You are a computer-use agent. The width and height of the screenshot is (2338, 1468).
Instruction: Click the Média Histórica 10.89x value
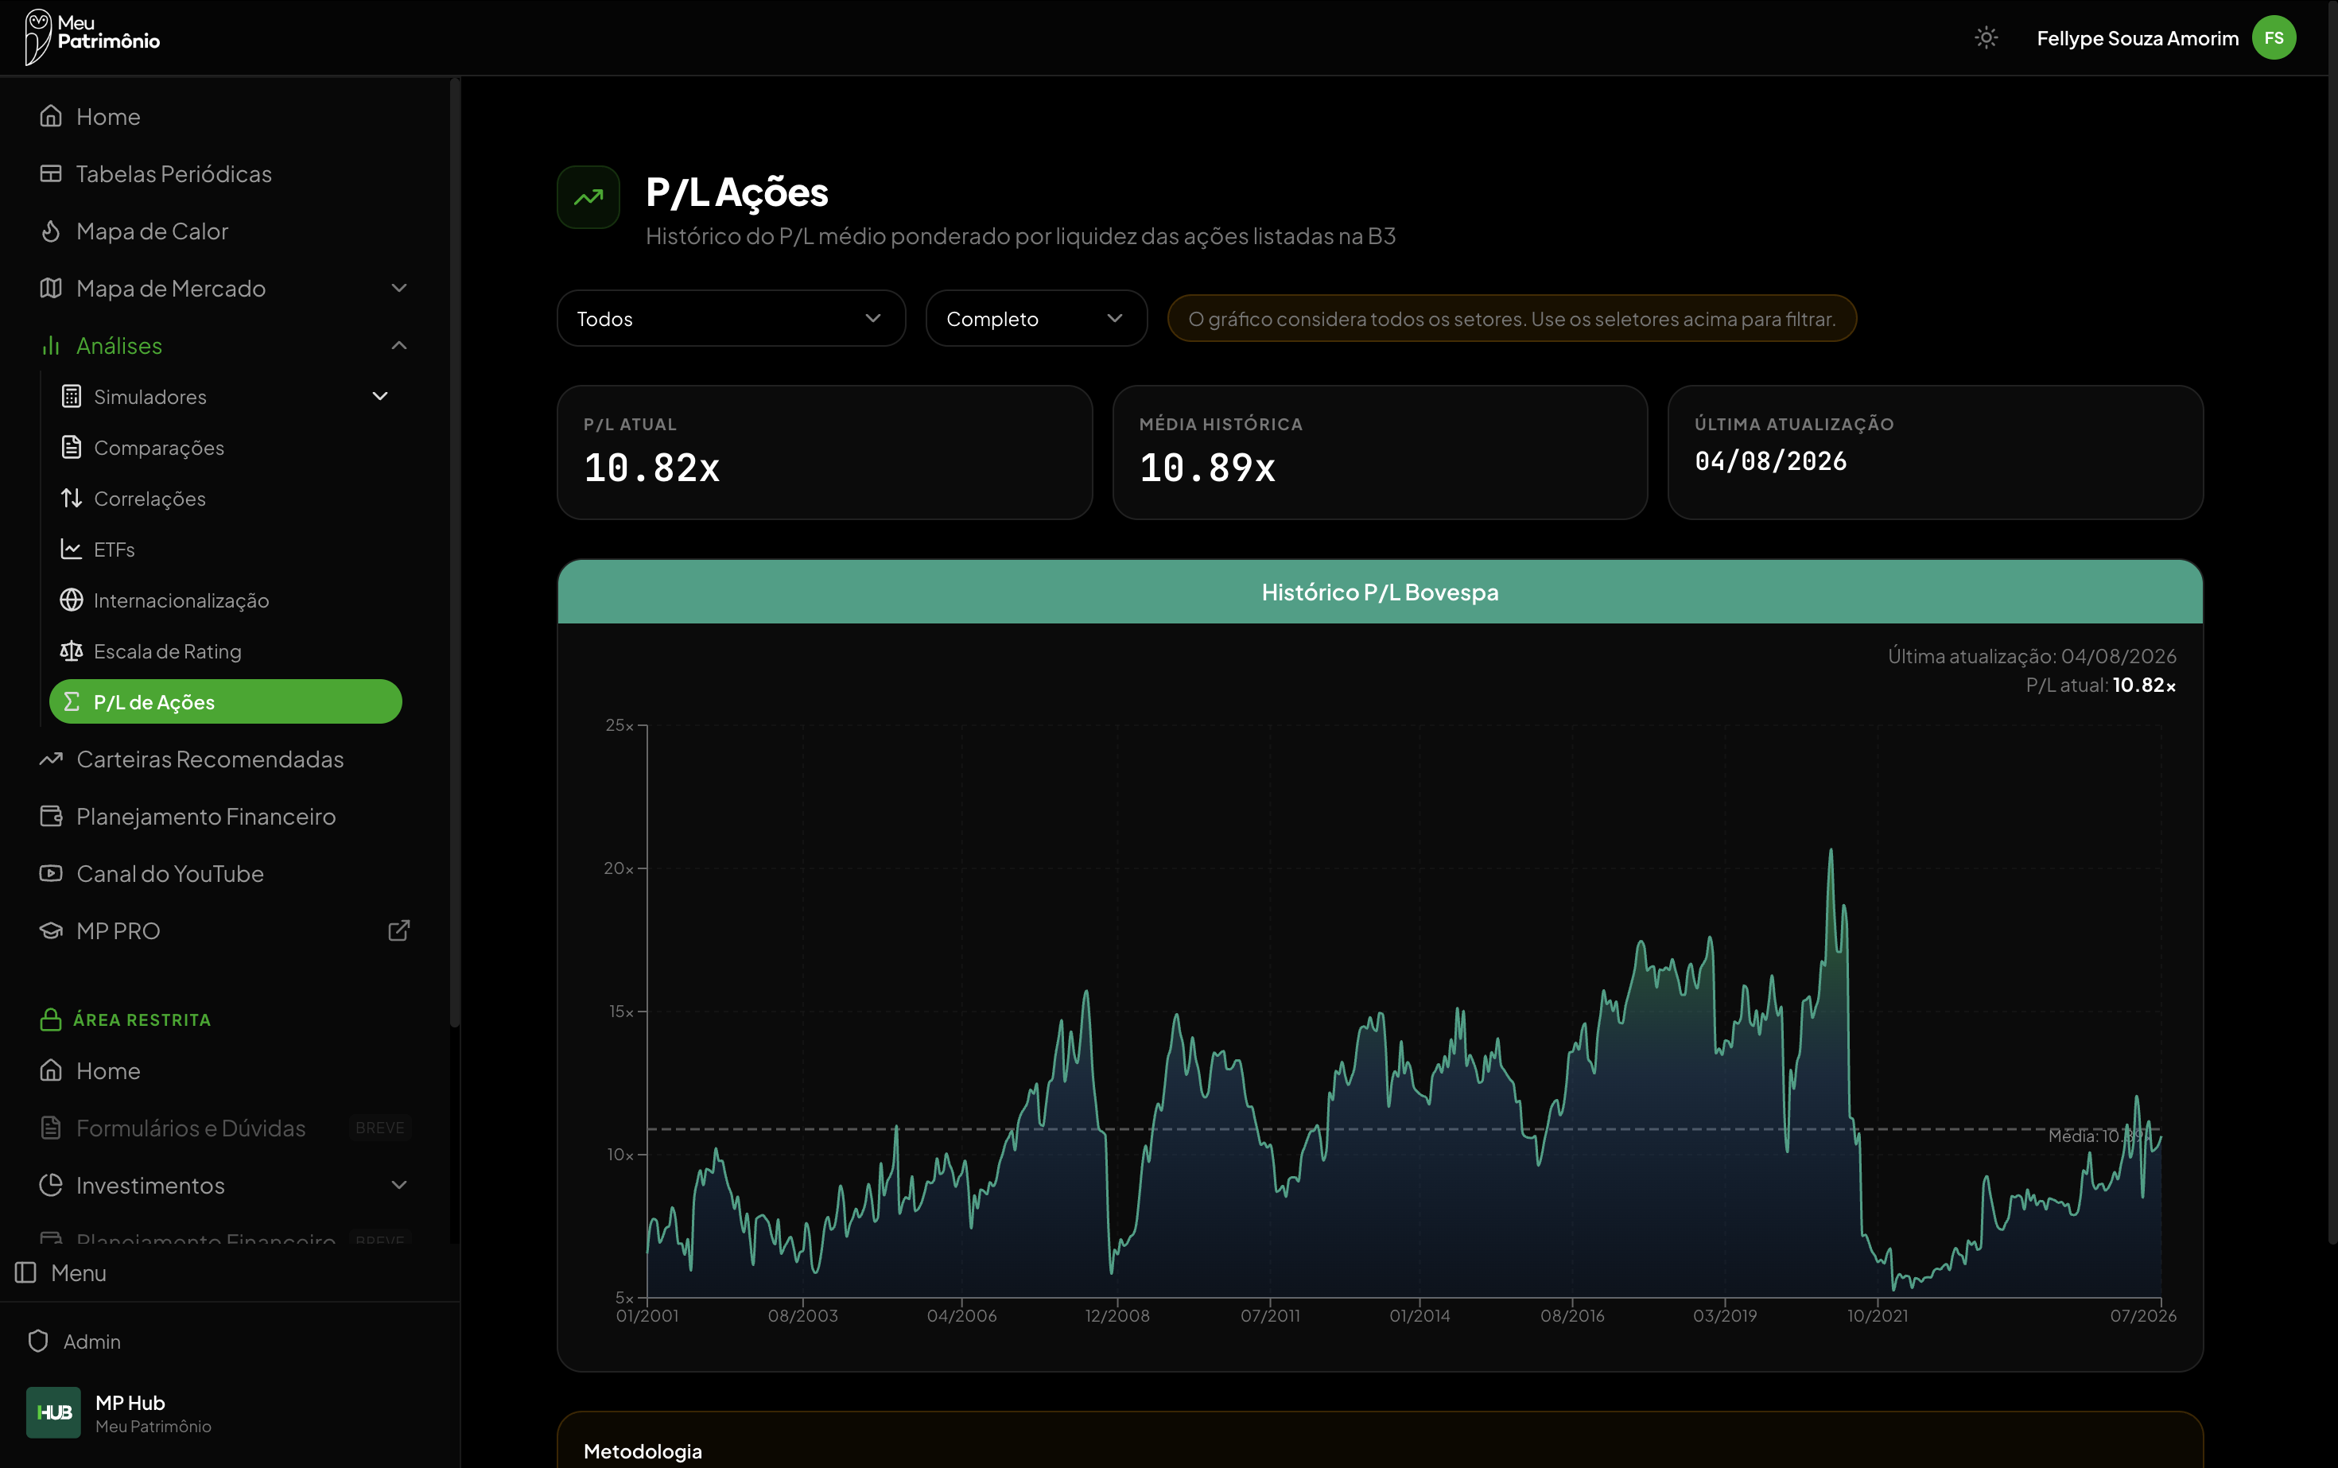coord(1207,468)
